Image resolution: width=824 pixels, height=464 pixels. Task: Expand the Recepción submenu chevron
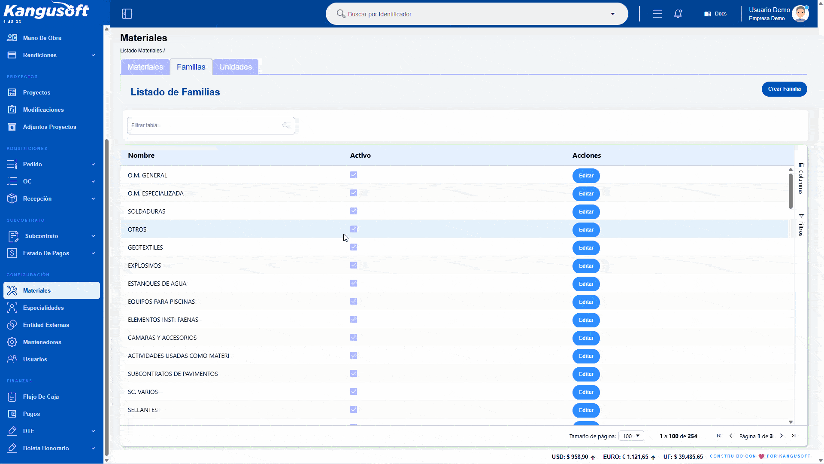[93, 198]
